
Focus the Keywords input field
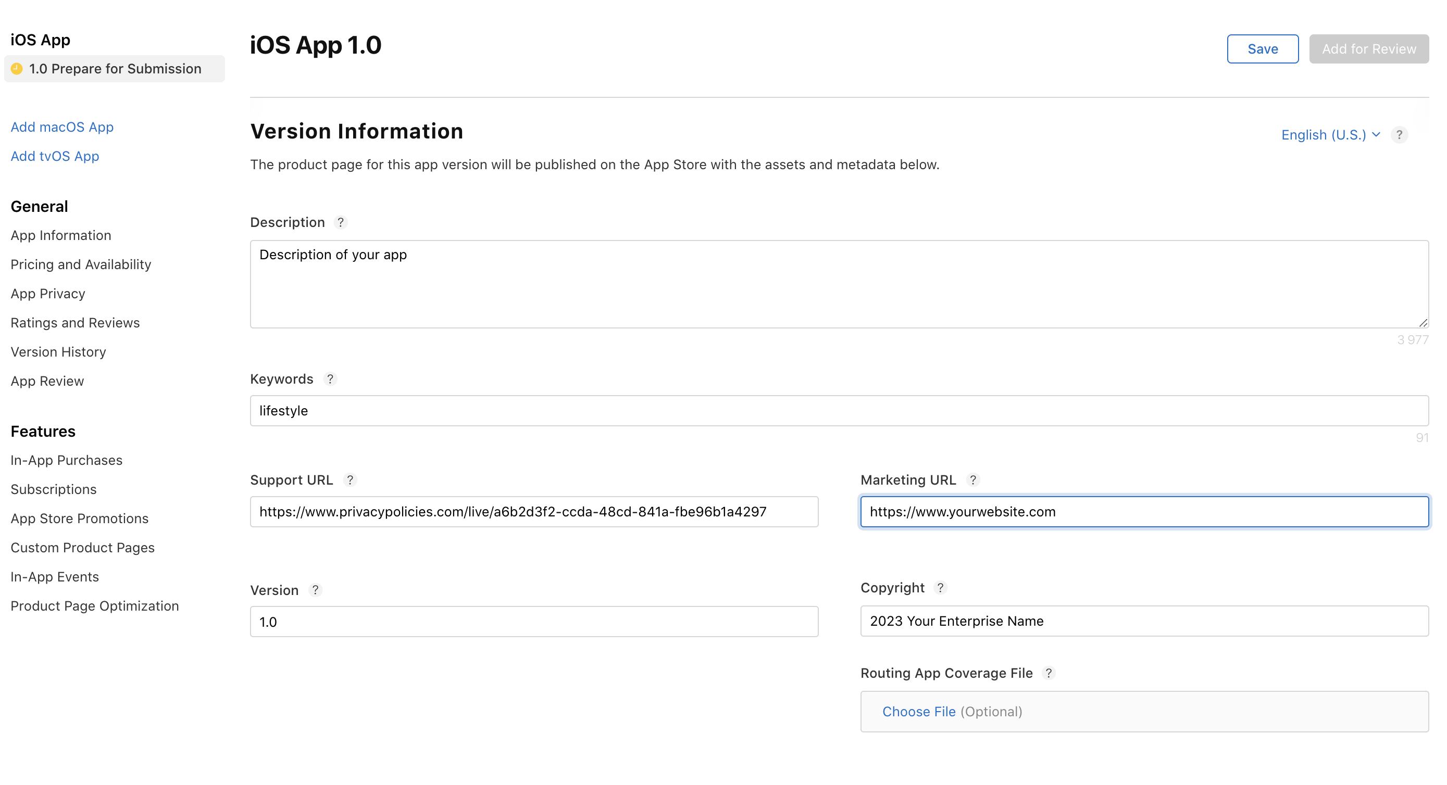[x=839, y=411]
